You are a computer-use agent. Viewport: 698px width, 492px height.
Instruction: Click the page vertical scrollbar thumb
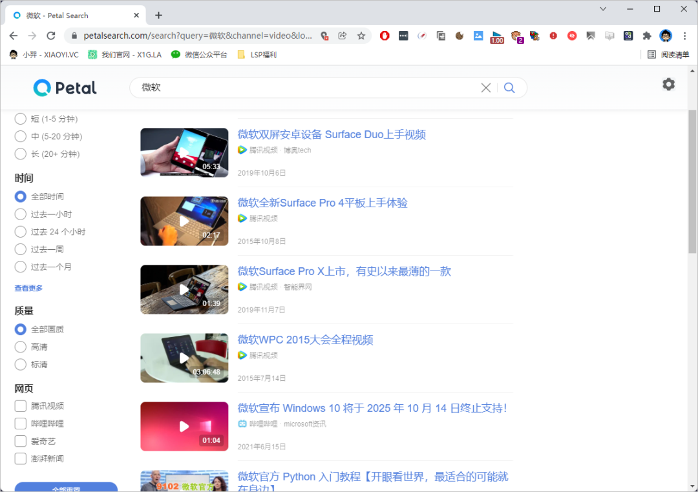(692, 181)
